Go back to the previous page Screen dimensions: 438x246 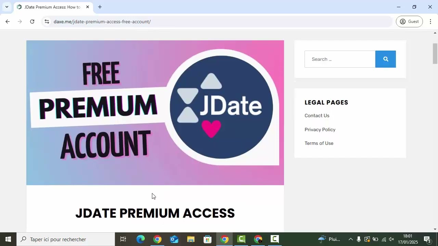tap(8, 22)
